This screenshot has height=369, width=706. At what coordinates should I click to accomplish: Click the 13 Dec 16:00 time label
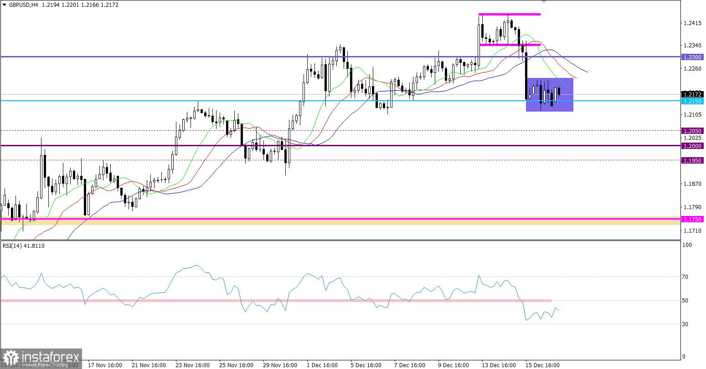coord(499,365)
